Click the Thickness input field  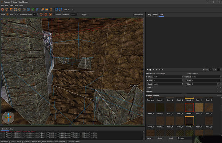(x=74, y=14)
